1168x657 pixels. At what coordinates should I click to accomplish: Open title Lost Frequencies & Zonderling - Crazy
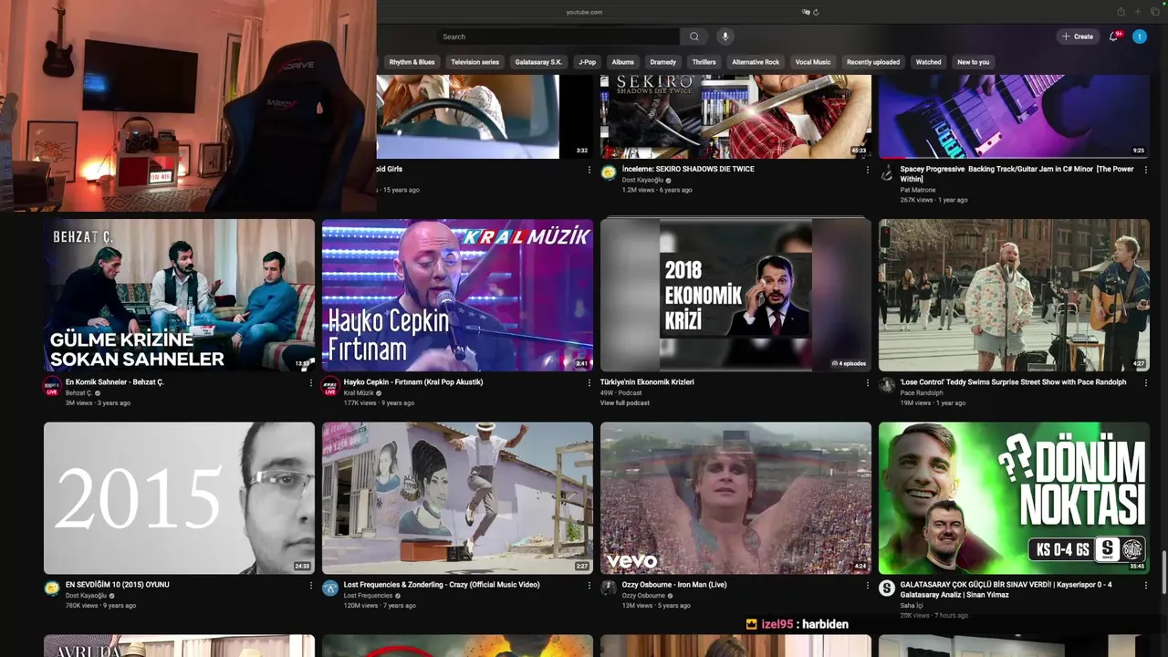(442, 585)
